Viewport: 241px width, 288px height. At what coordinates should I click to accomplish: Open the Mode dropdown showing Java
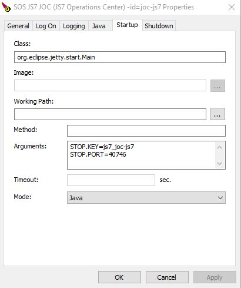coord(146,198)
